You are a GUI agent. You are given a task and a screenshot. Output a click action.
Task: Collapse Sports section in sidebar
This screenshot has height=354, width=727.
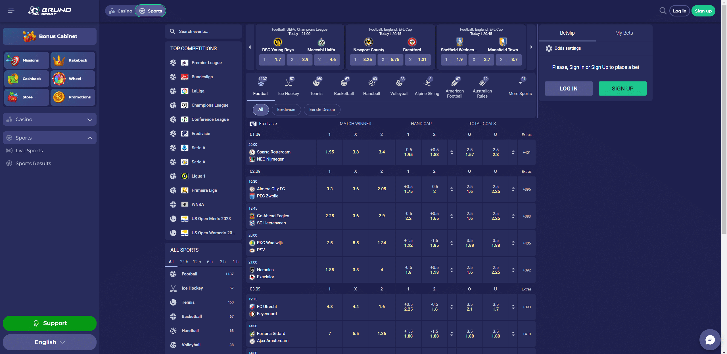click(50, 138)
